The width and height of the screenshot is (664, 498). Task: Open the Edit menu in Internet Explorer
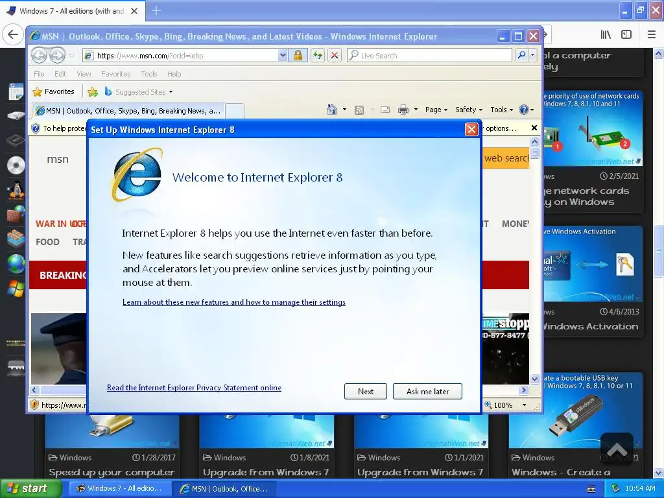pyautogui.click(x=60, y=74)
